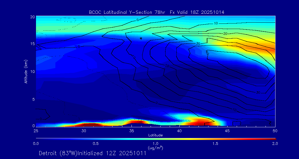Click latitude axis tick label "50"
Viewport: 299px width, 159px height.
(275, 131)
